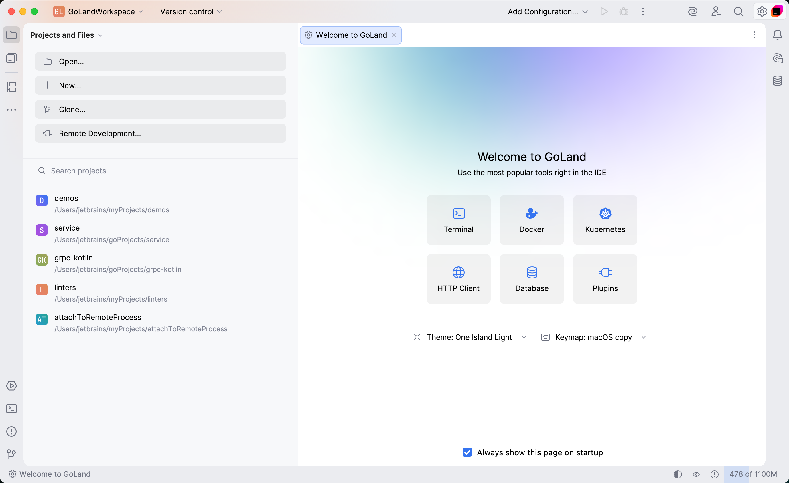Click the Clone... button
The height and width of the screenshot is (483, 789).
coord(160,109)
